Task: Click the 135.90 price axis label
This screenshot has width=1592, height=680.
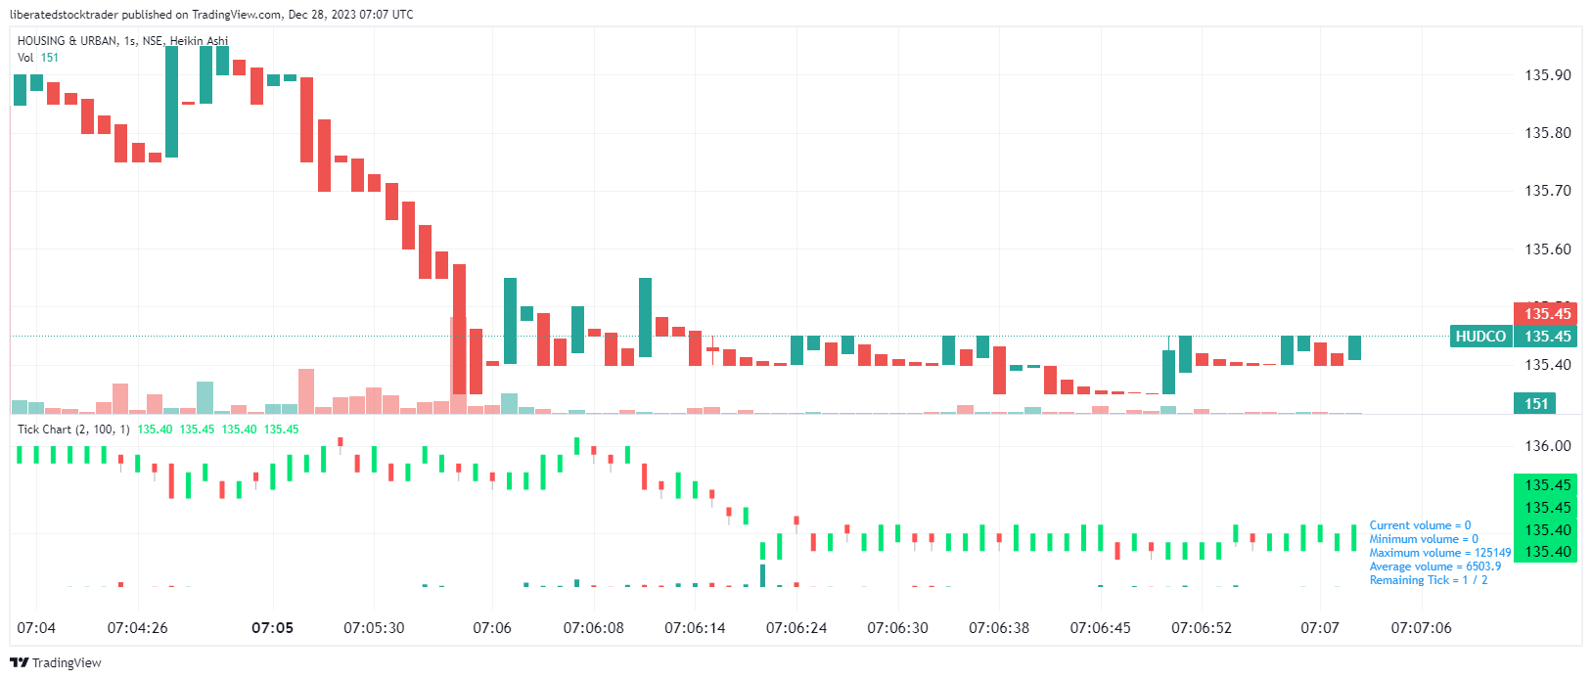Action: click(x=1547, y=75)
